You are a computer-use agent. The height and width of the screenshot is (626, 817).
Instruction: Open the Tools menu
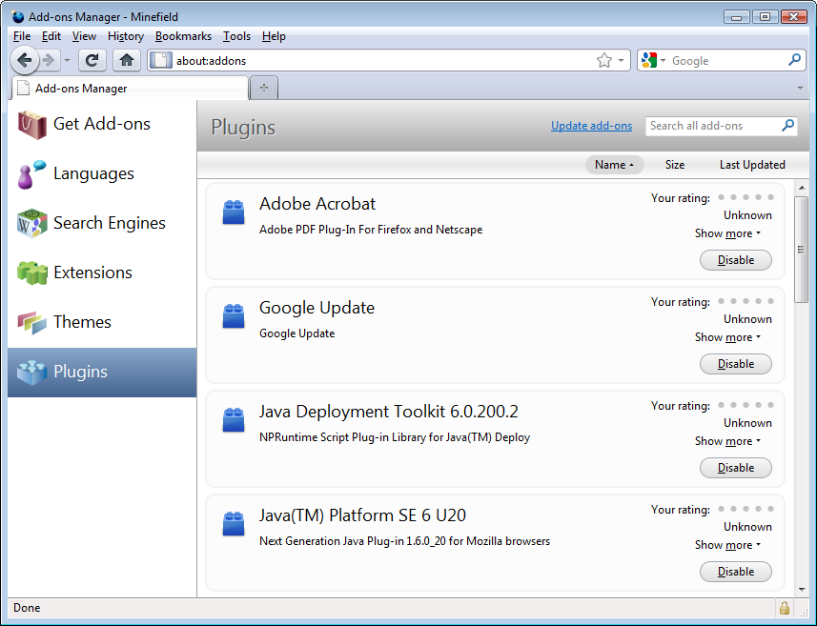236,36
